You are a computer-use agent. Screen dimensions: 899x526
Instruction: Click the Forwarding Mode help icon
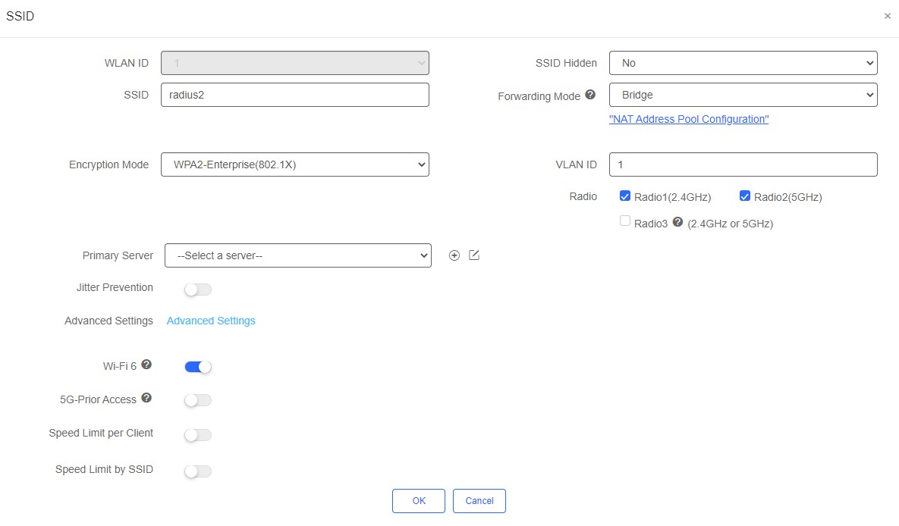pyautogui.click(x=590, y=95)
